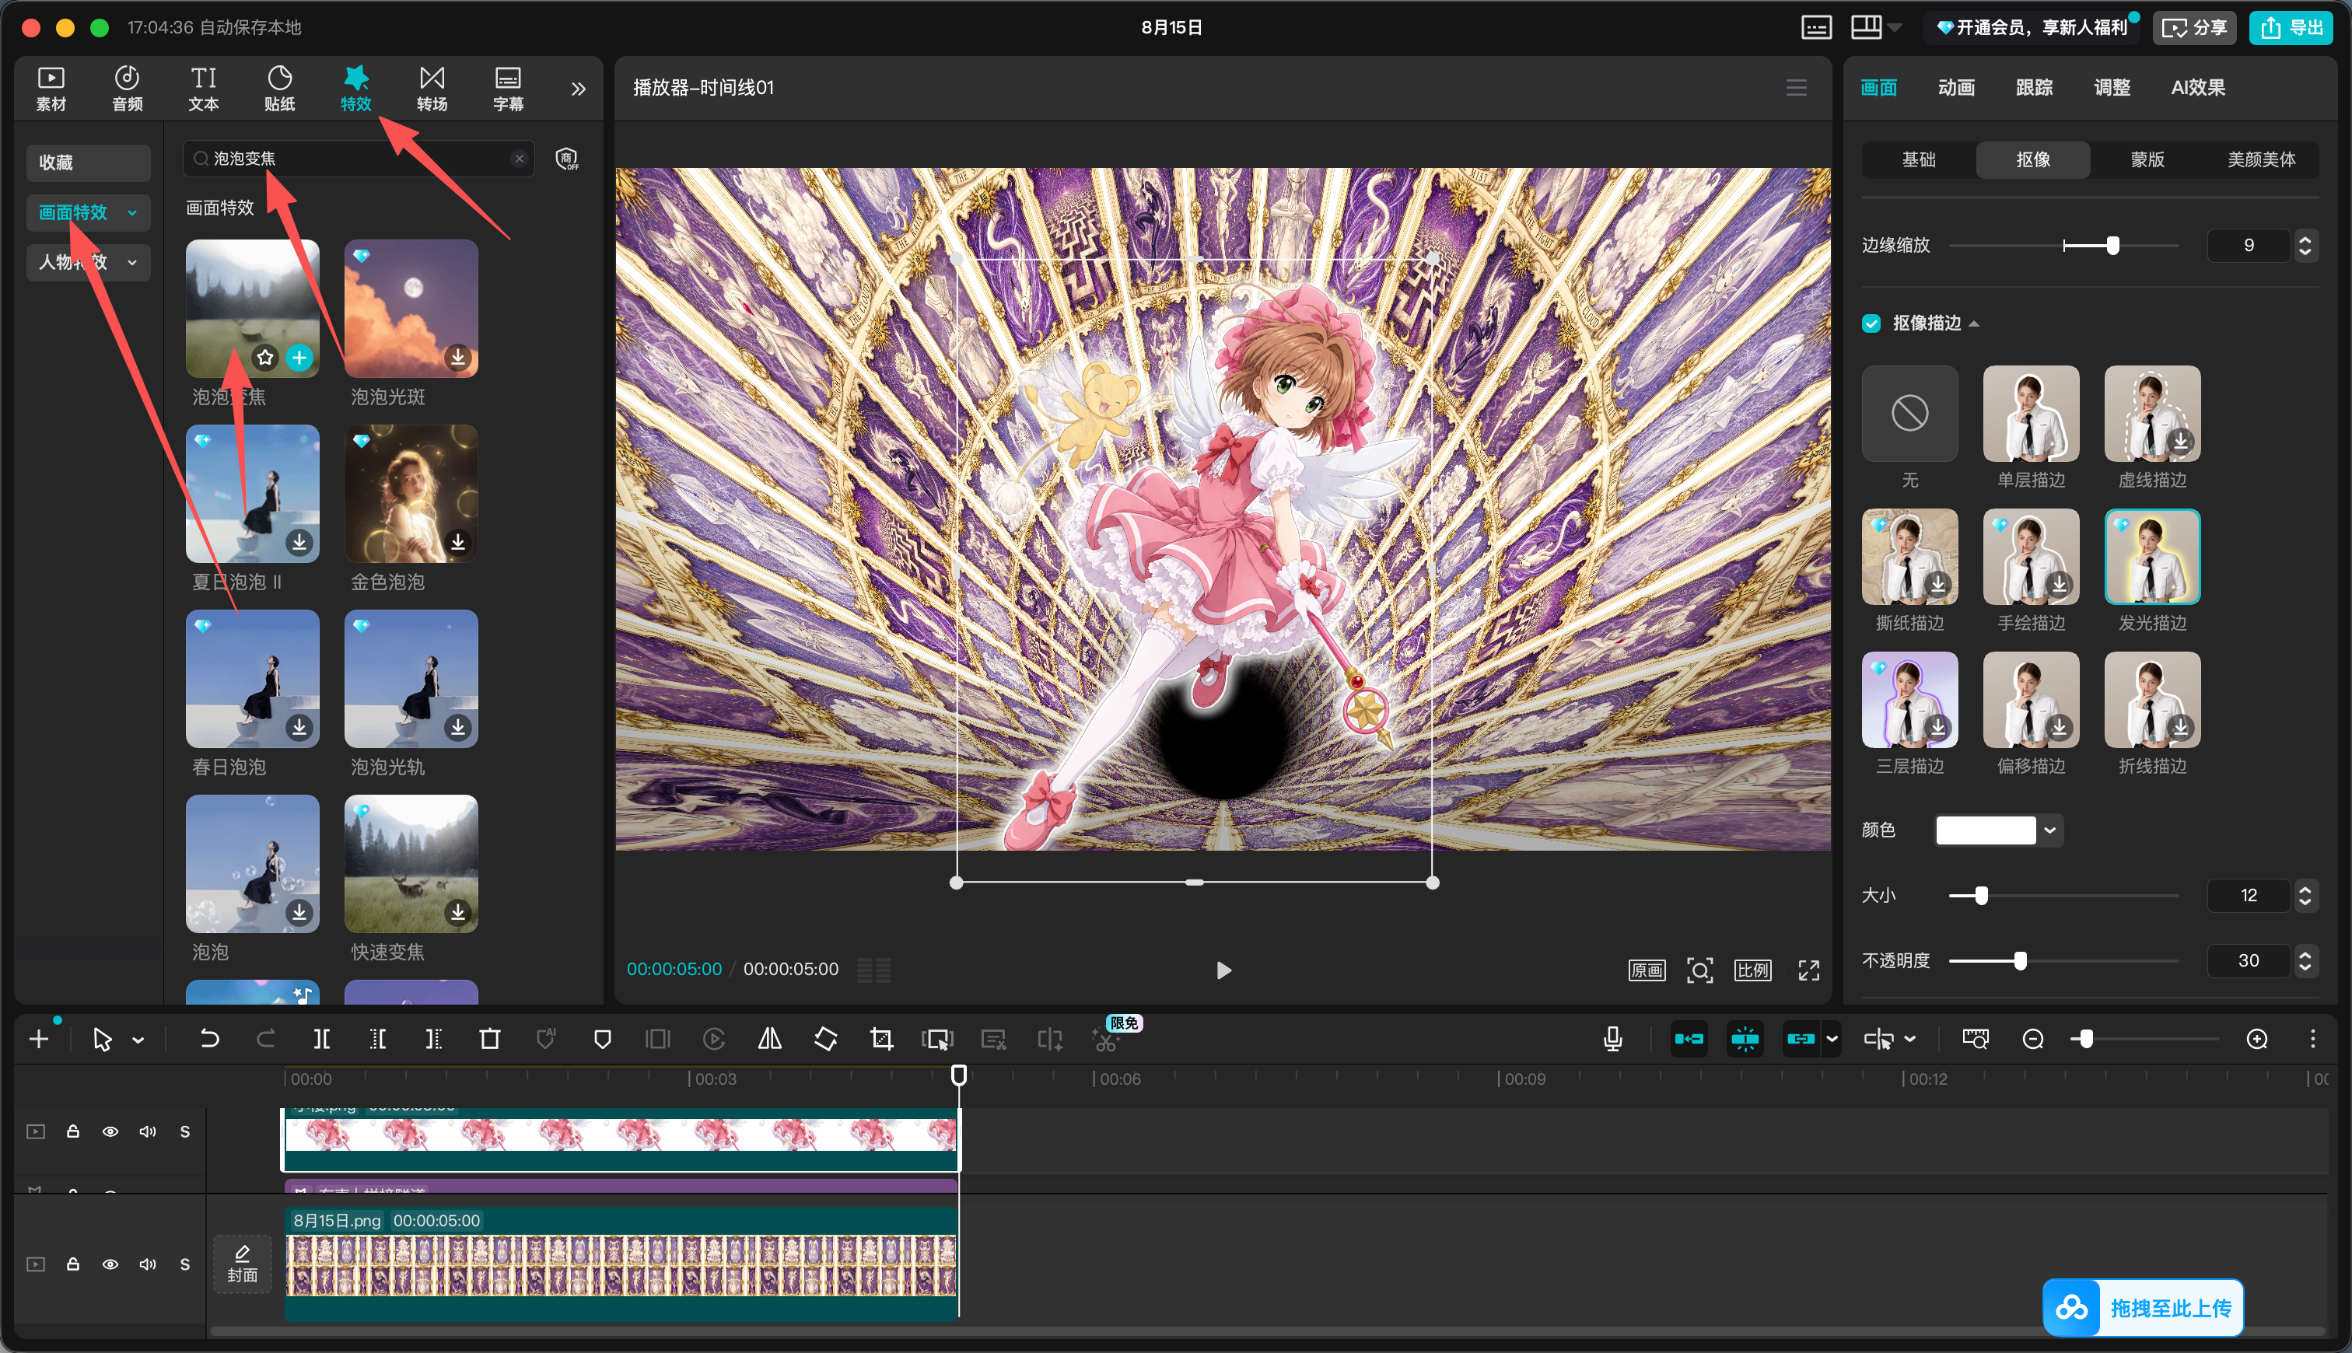The height and width of the screenshot is (1353, 2352).
Task: Open the 转场 tab
Action: (432, 89)
